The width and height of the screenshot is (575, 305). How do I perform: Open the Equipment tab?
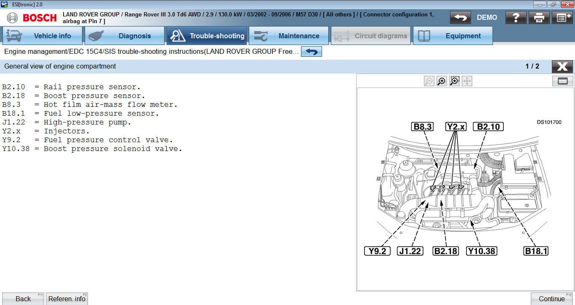453,36
